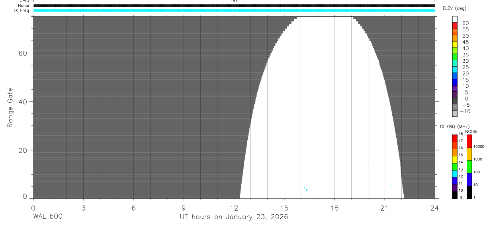Click the 'WAL b00' radar label
The width and height of the screenshot is (489, 225).
pyautogui.click(x=48, y=217)
